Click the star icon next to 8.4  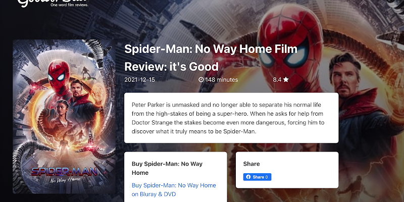click(x=286, y=80)
